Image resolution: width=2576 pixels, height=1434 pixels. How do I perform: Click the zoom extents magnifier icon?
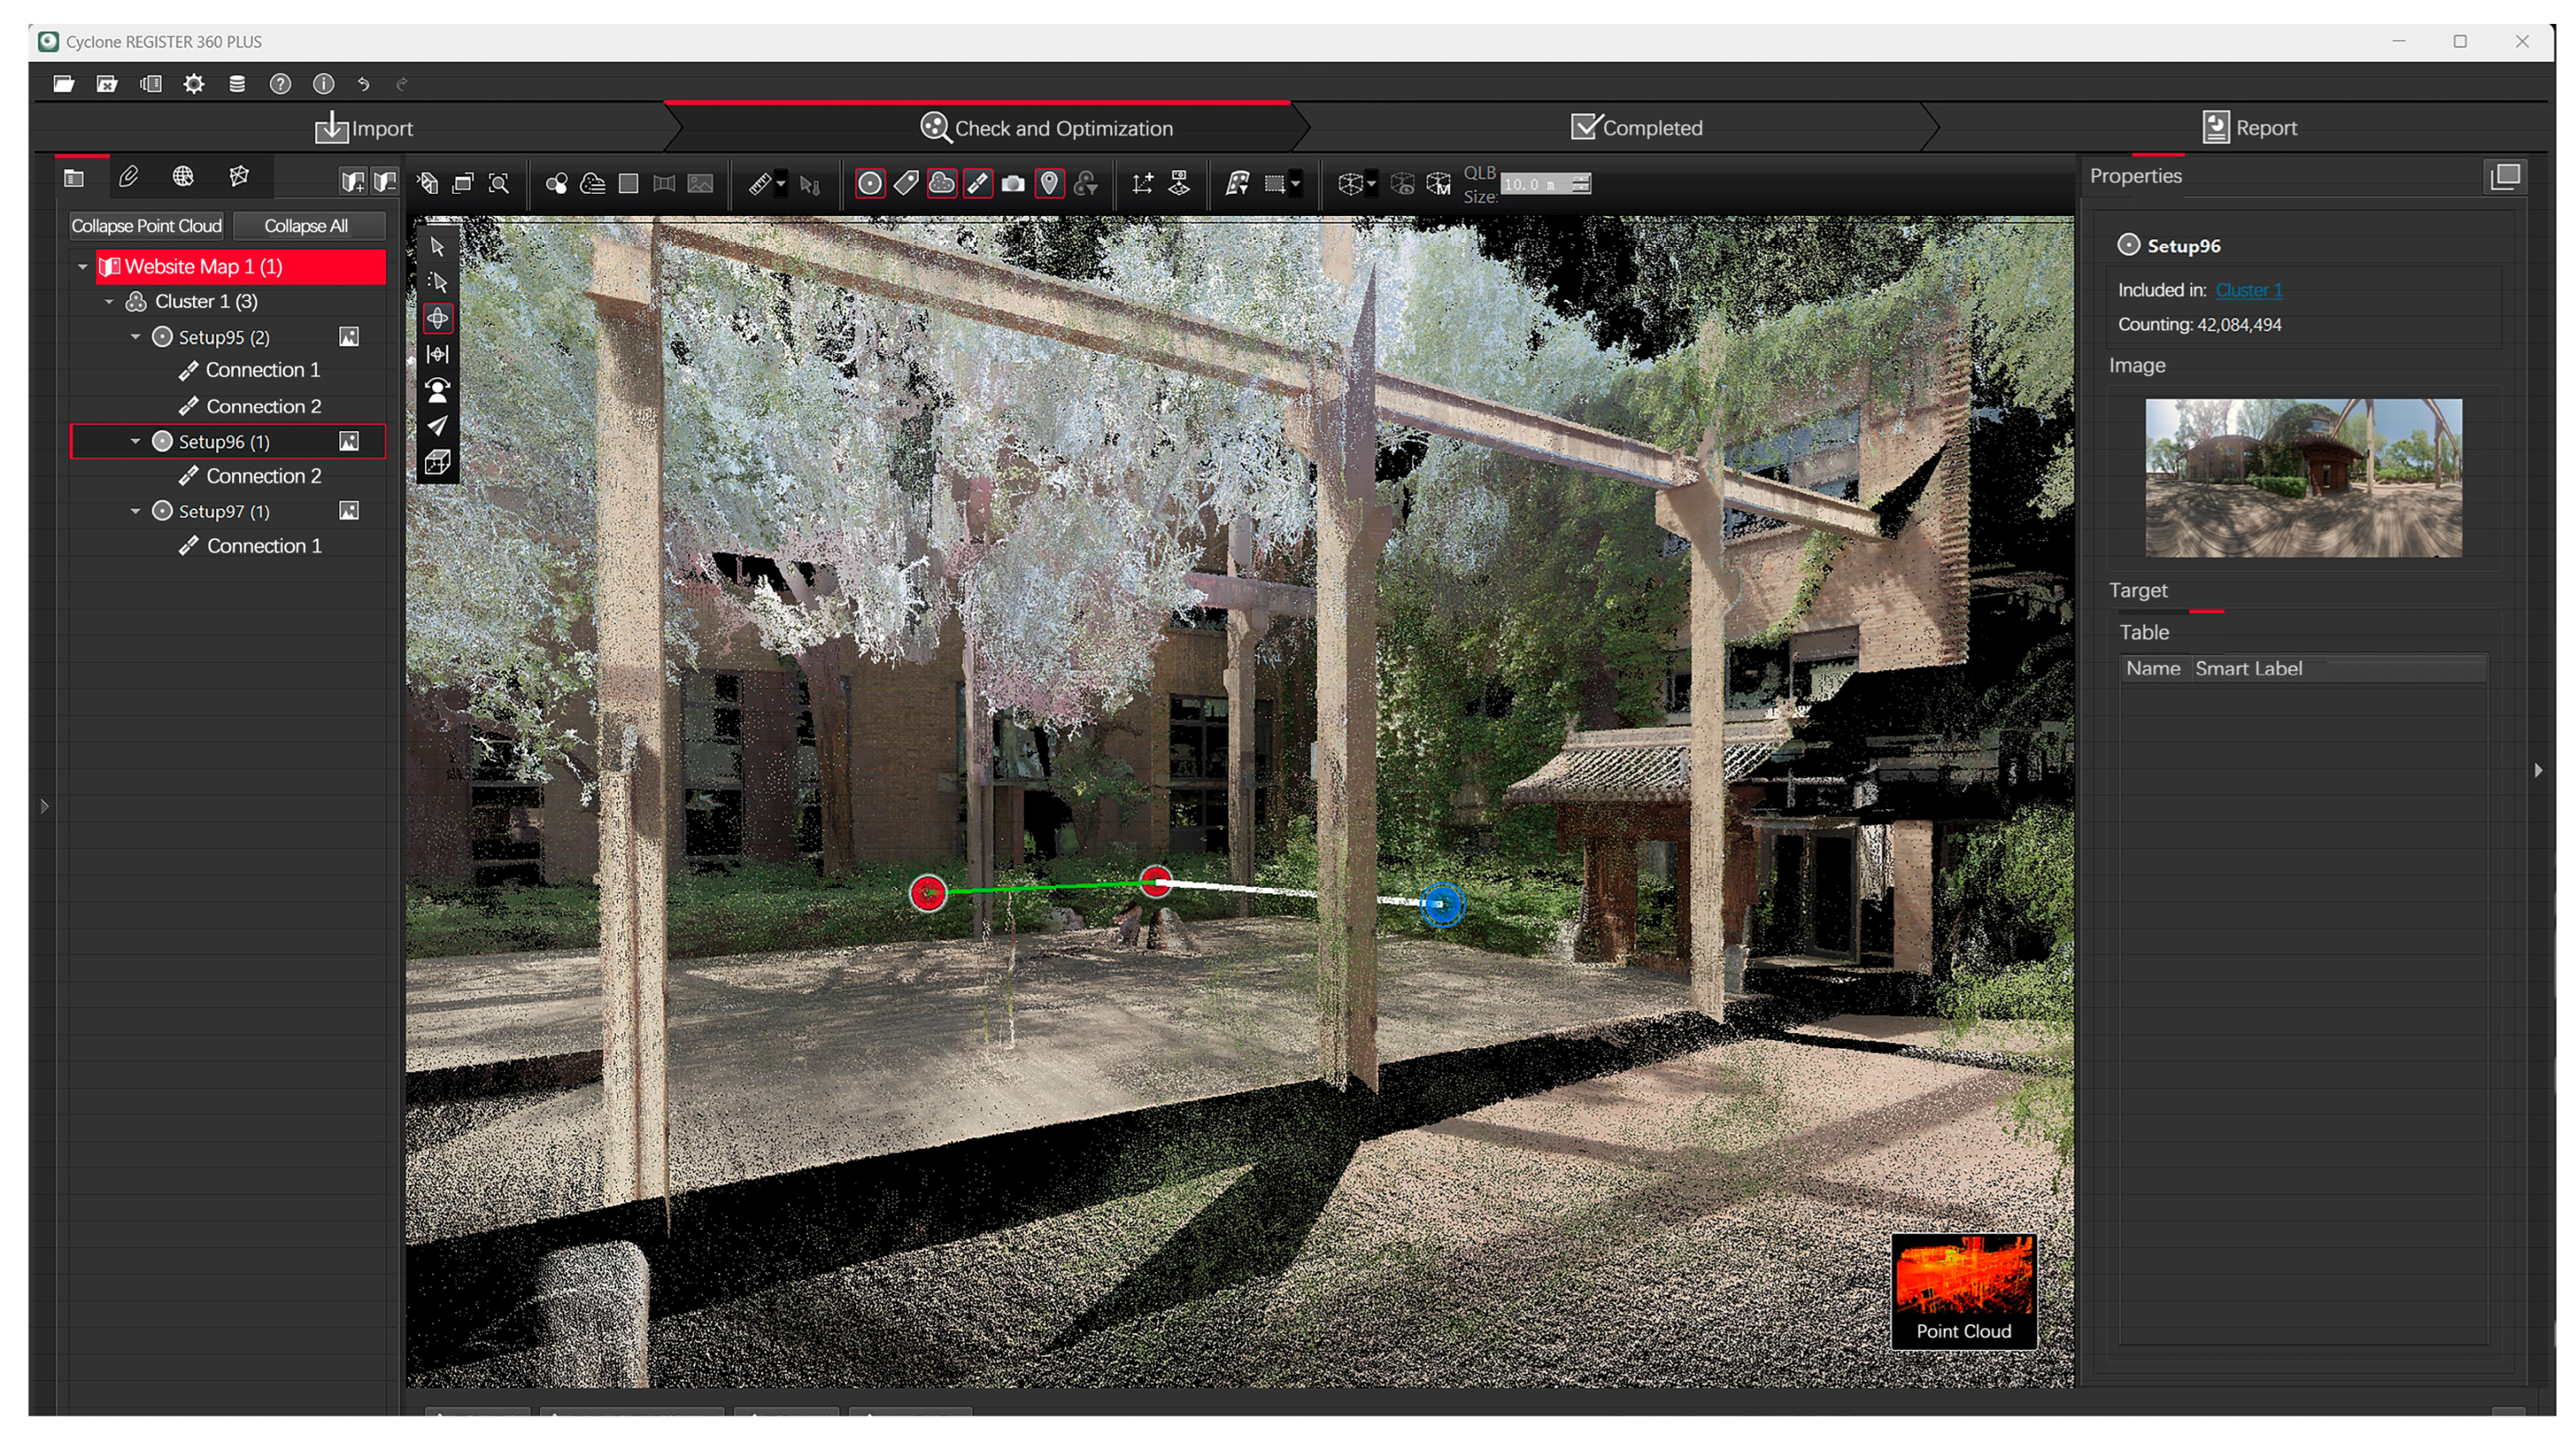tap(499, 184)
